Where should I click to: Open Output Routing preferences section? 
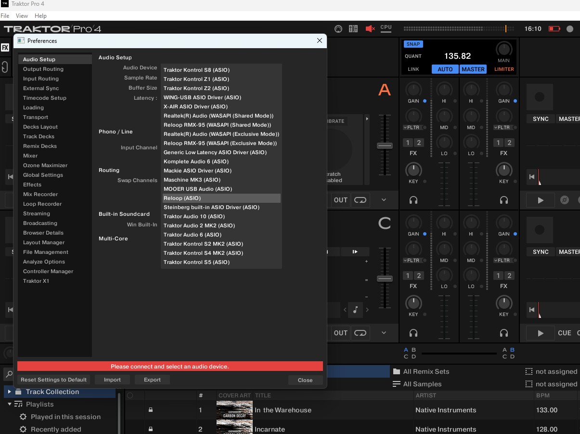pos(55,69)
